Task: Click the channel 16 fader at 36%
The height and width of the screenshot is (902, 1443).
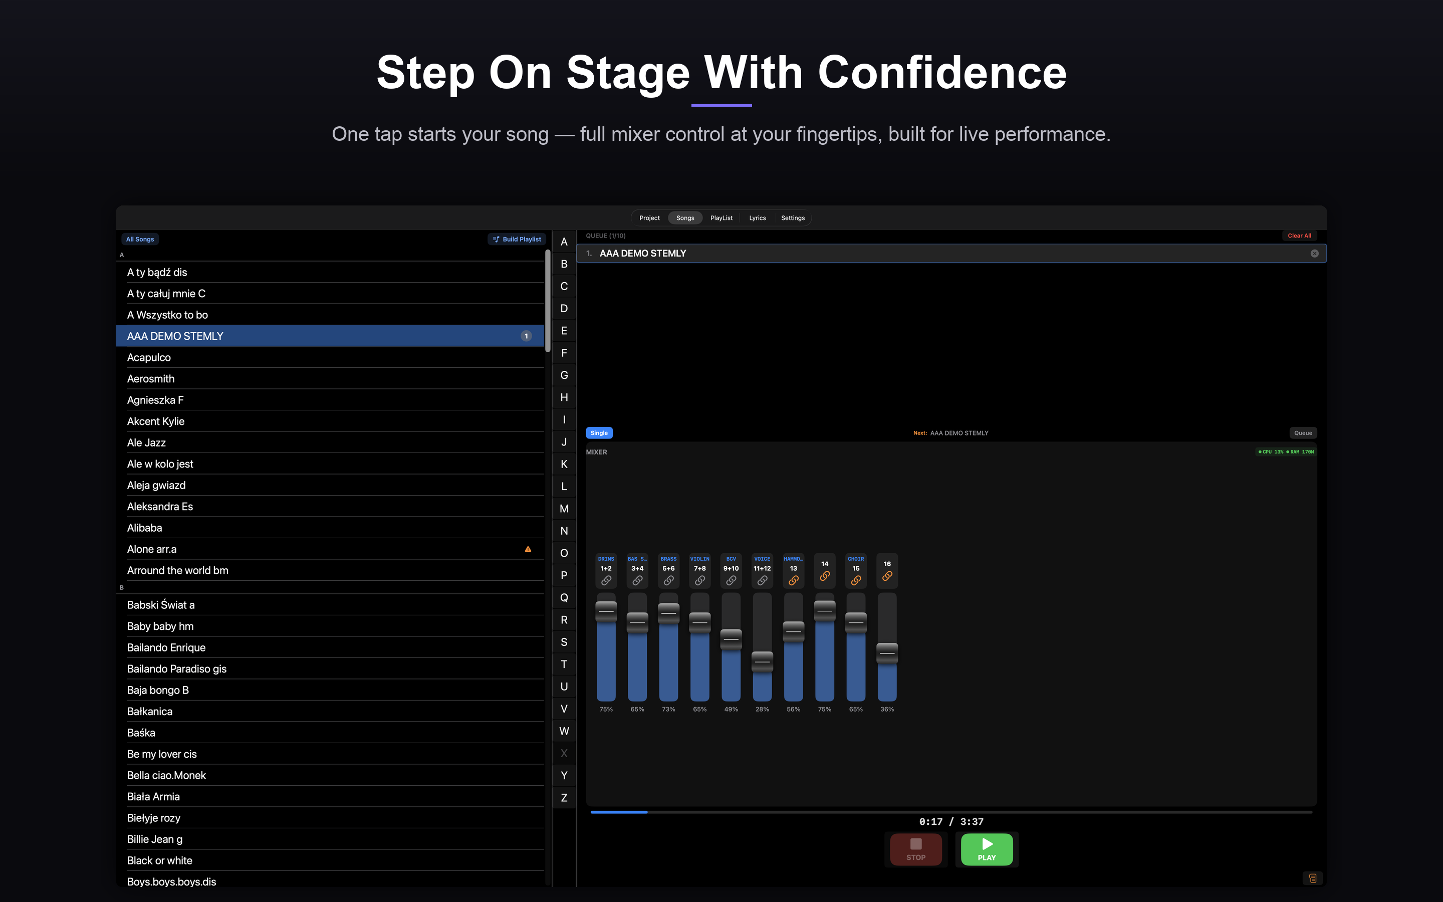Action: pos(887,646)
